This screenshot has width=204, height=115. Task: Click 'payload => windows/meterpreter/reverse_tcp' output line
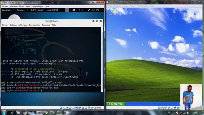(30, 88)
